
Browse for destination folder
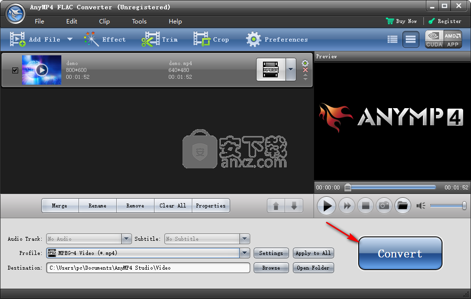point(271,268)
